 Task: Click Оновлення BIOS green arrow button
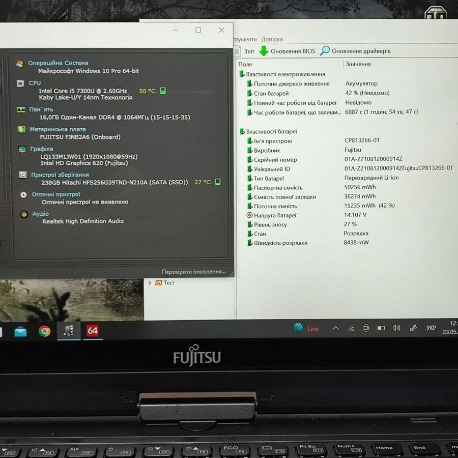point(288,51)
